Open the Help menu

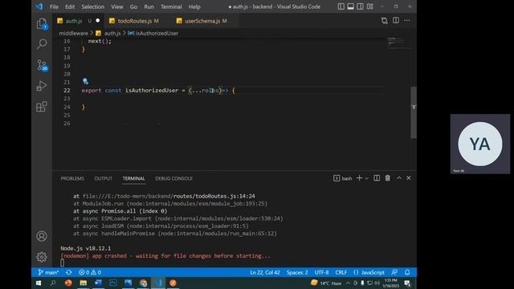(194, 6)
